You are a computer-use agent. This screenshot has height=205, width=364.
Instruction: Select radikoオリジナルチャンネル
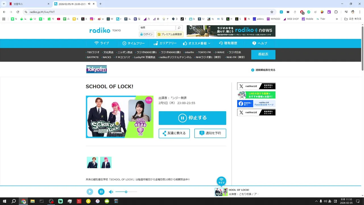tap(175, 57)
